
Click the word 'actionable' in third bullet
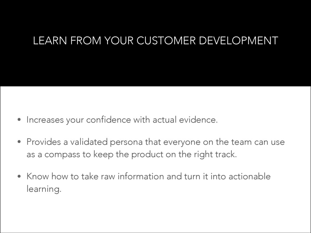tap(250, 177)
